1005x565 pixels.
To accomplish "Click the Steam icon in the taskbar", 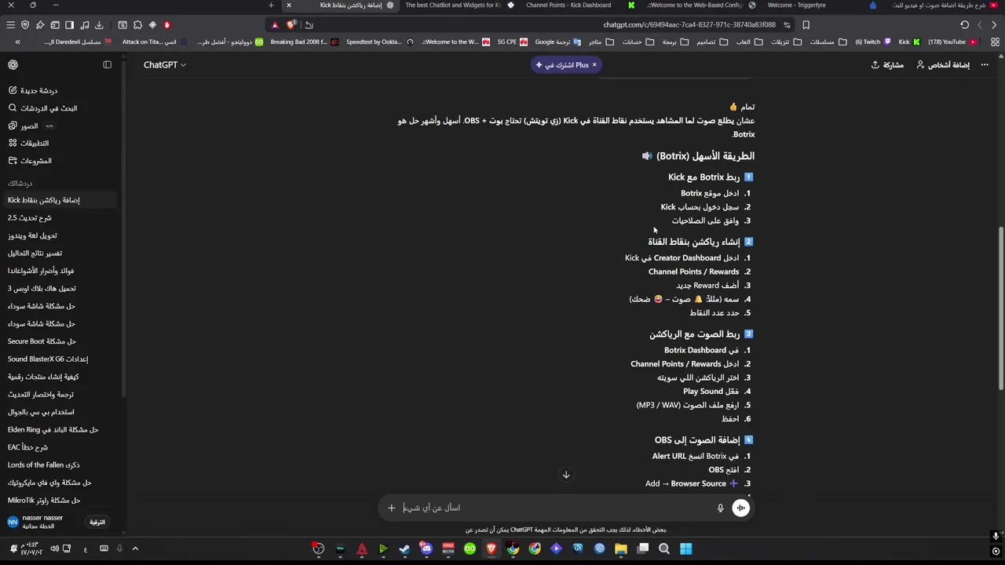I will coord(404,549).
